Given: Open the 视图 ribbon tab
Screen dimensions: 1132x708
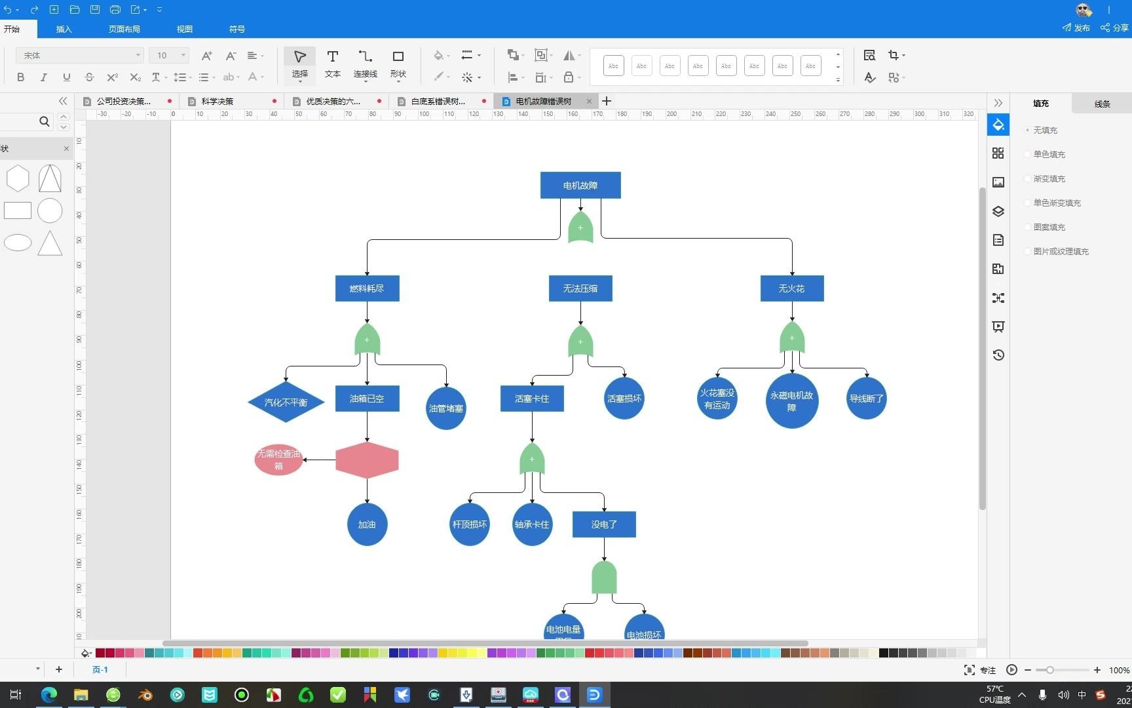Looking at the screenshot, I should [x=185, y=29].
